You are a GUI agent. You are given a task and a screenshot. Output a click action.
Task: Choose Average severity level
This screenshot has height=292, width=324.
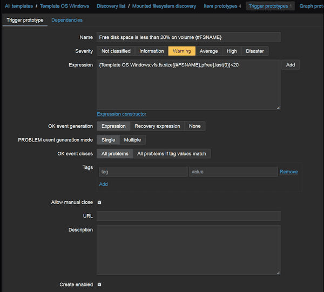[x=208, y=51]
